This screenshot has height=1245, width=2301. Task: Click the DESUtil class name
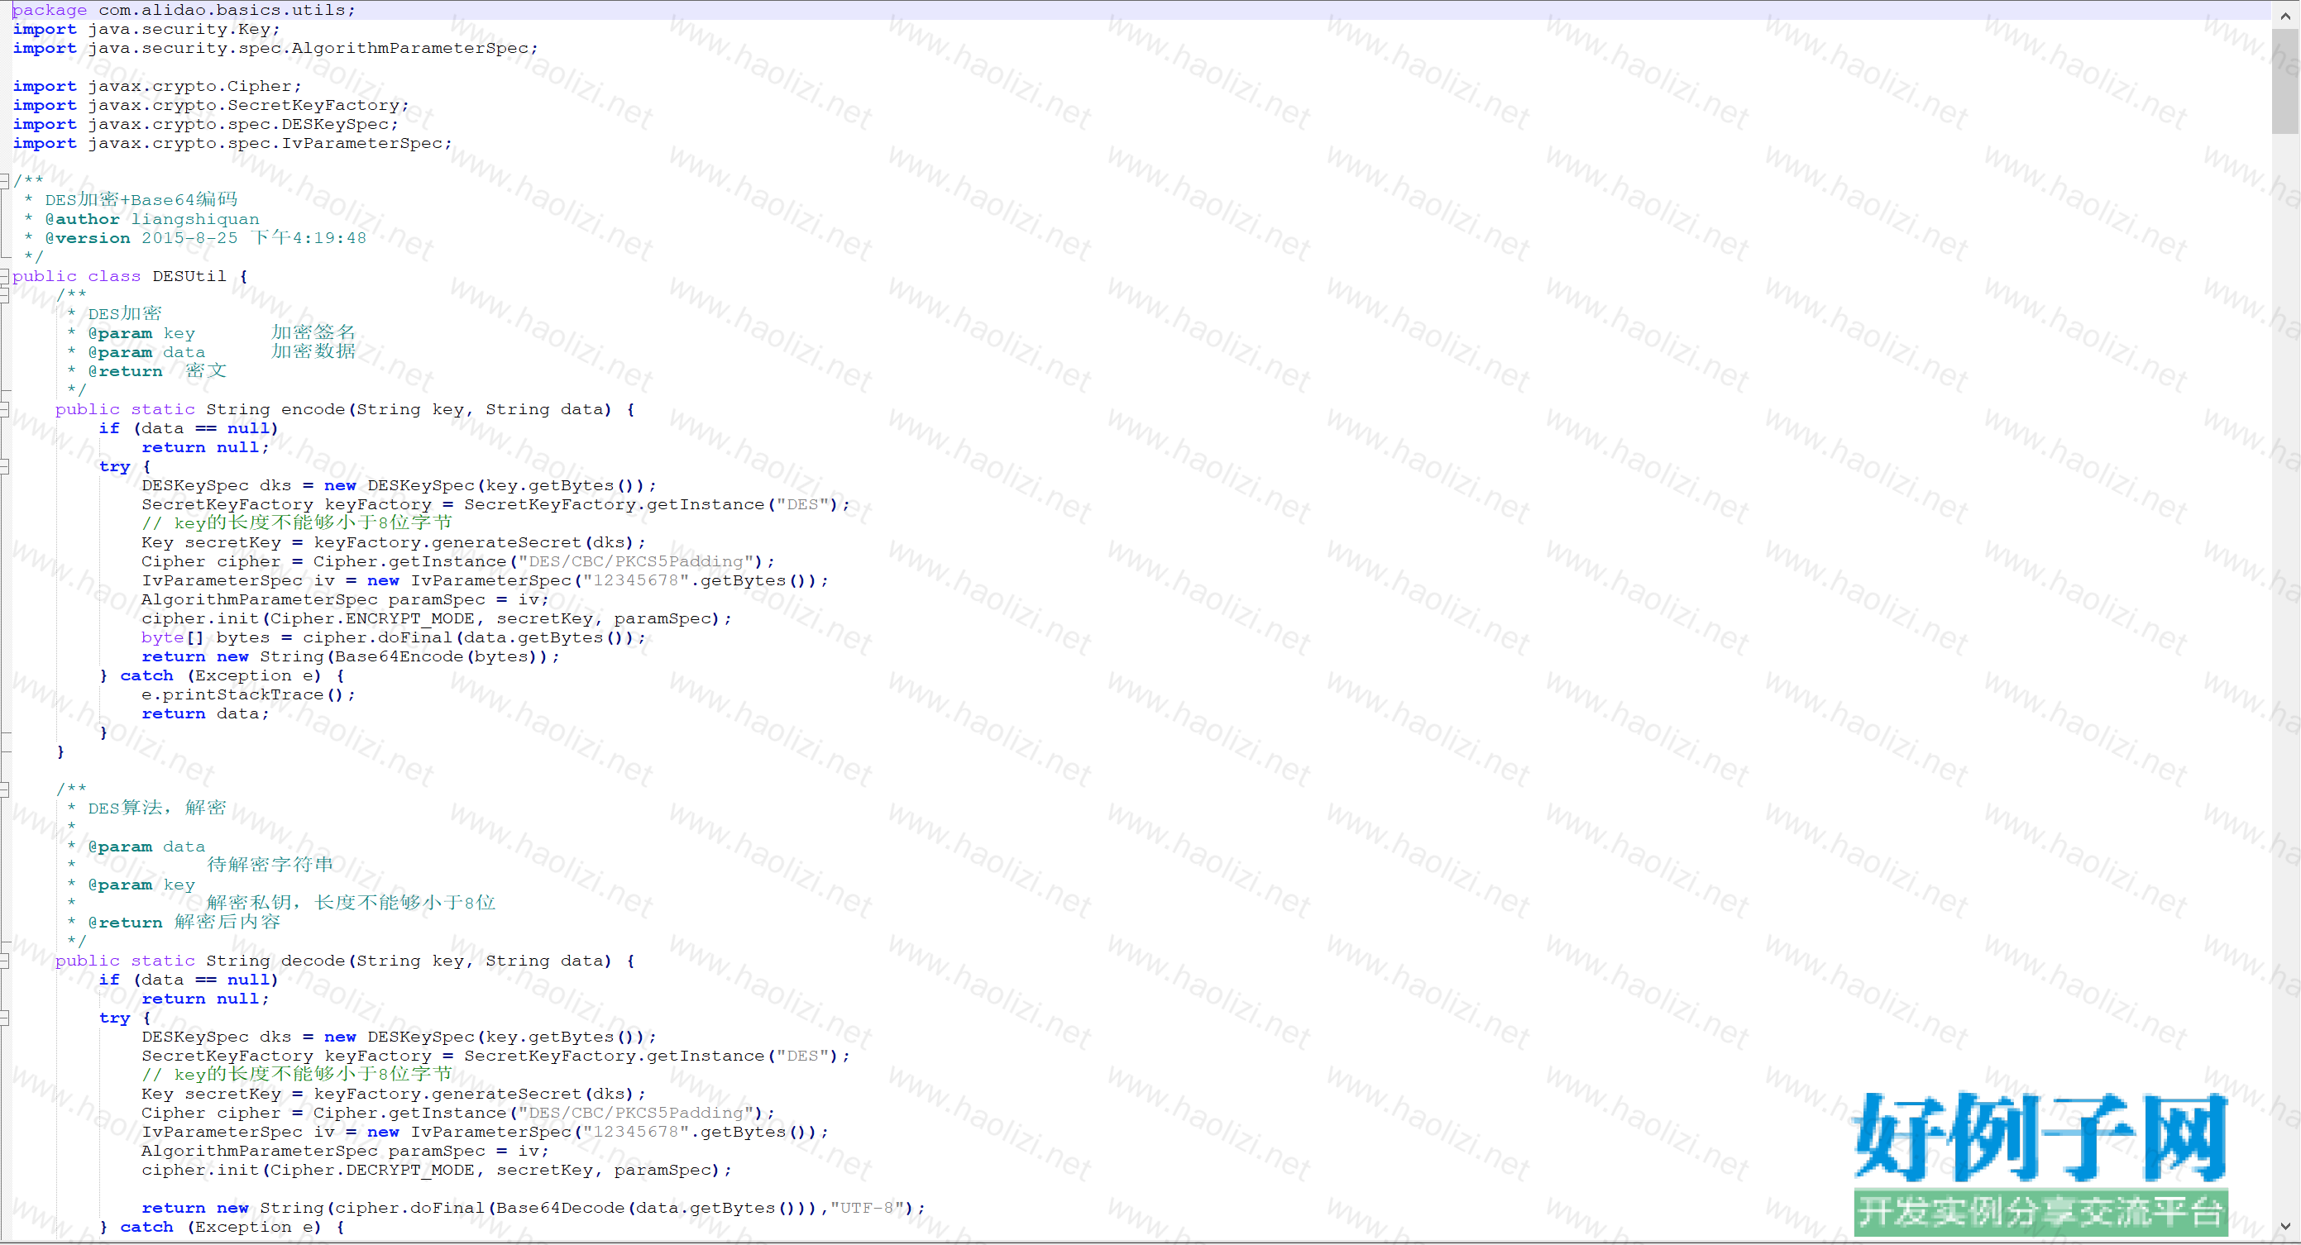point(189,276)
